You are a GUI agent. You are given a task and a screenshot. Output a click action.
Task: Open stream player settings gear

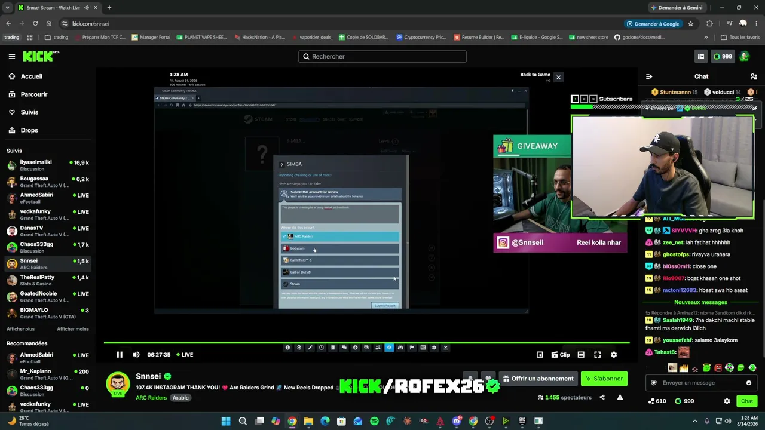614,355
